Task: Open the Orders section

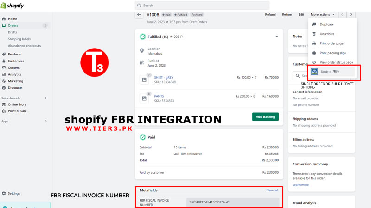Action: tap(13, 25)
